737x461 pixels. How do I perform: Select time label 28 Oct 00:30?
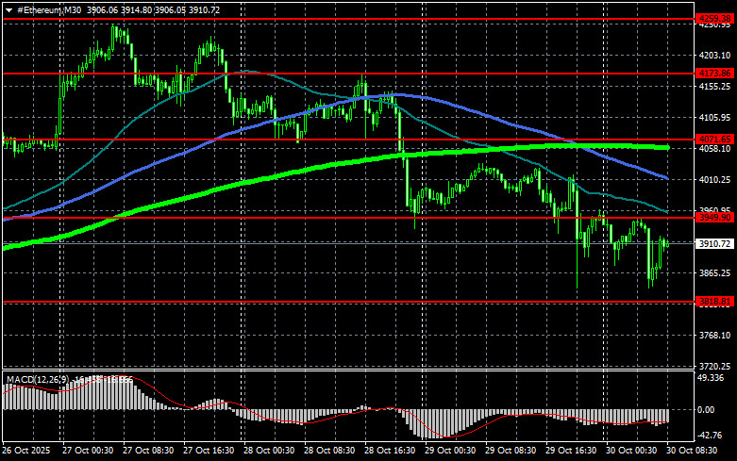click(x=269, y=451)
